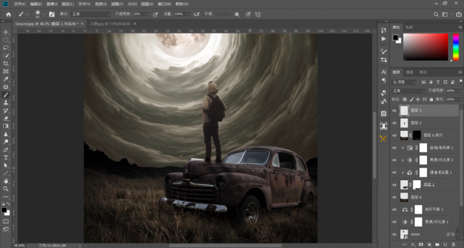Select the Gradient tool
464x248 pixels.
click(x=6, y=126)
